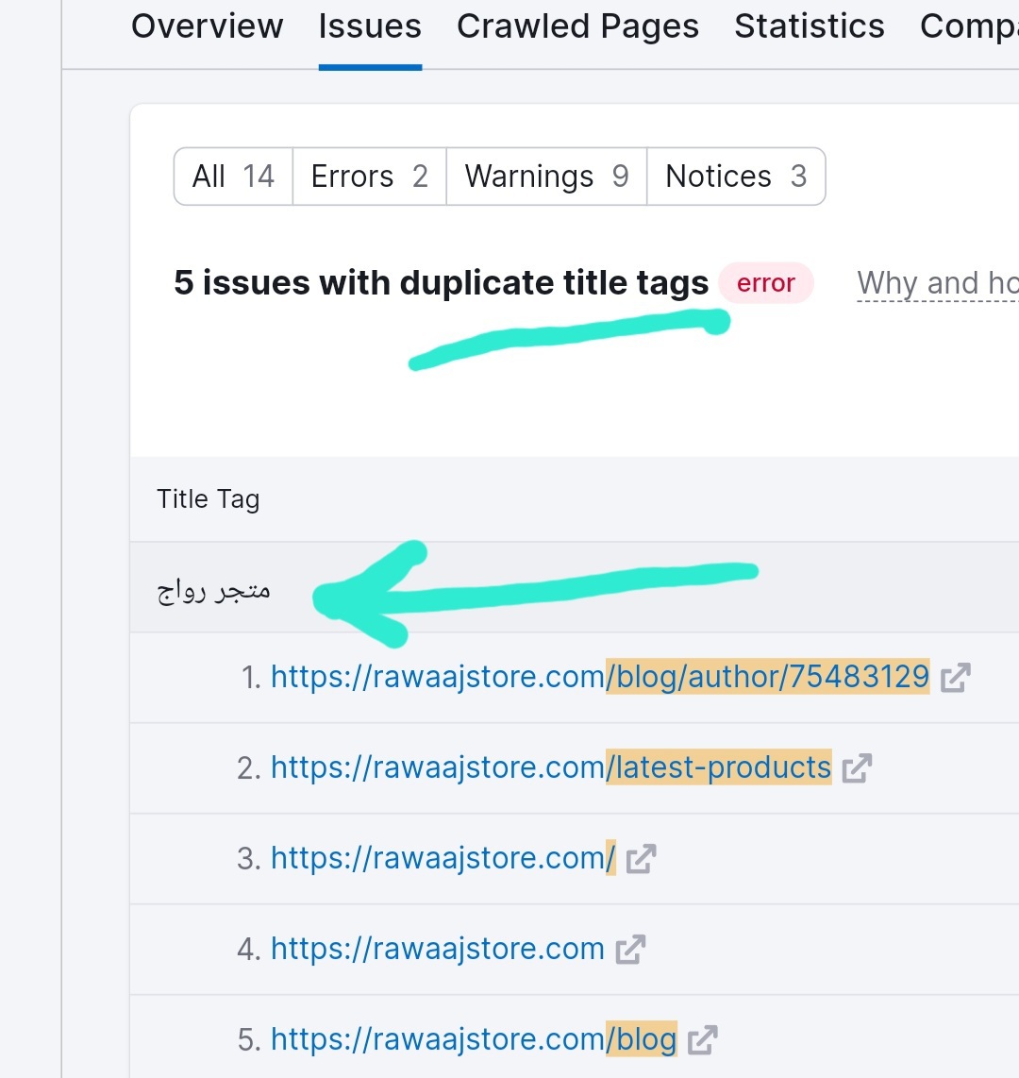Visit the blog/author/75483129 page link
The image size is (1019, 1078).
point(599,677)
